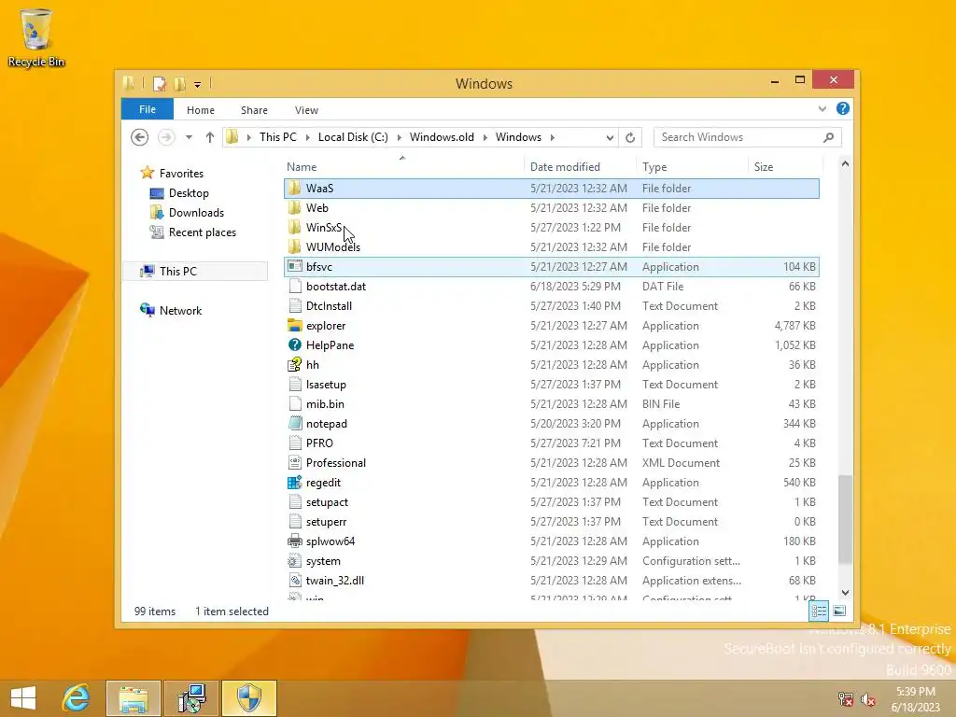Open the address bar history dropdown

pyautogui.click(x=610, y=138)
